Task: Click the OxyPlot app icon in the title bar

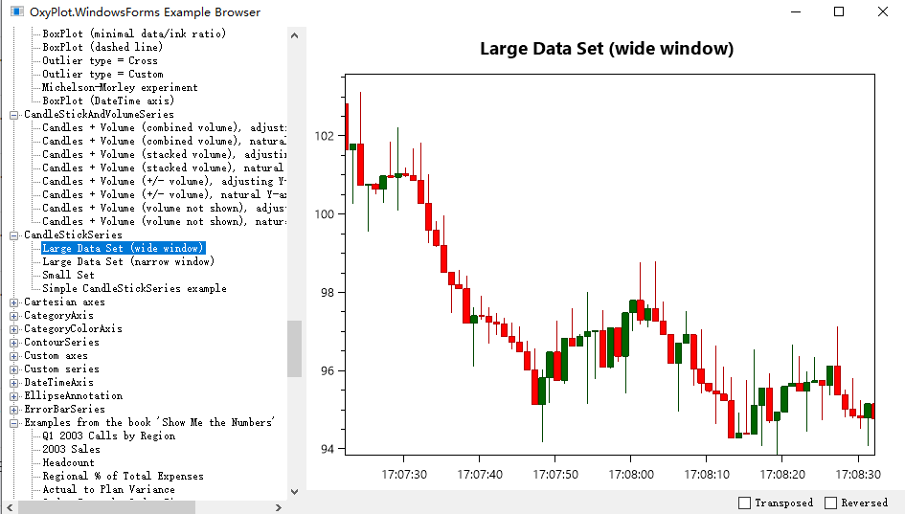Action: point(16,11)
